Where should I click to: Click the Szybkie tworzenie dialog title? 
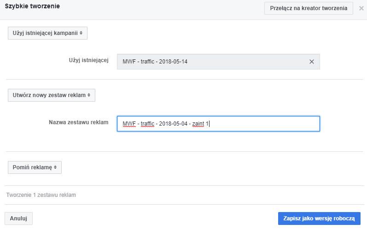tap(32, 6)
